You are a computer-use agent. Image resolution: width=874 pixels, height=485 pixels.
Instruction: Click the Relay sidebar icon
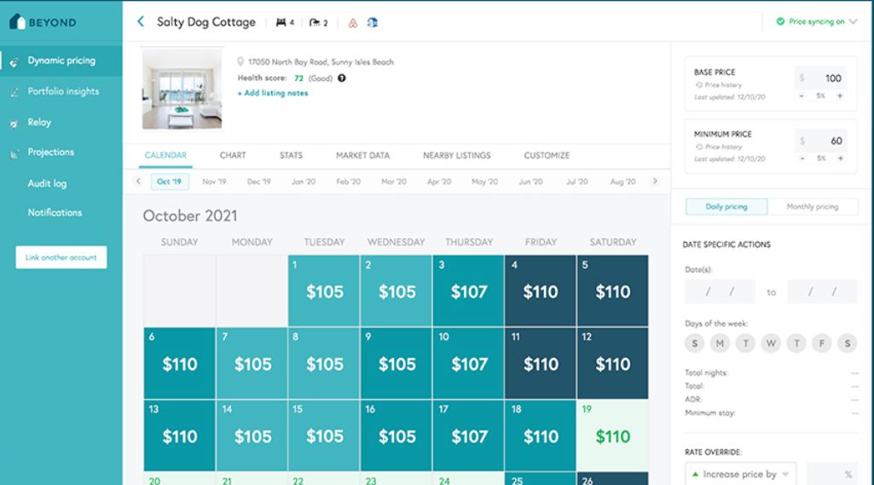14,124
